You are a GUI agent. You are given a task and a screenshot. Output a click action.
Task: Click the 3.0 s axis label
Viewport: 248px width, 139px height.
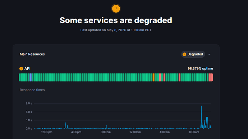click(x=29, y=120)
